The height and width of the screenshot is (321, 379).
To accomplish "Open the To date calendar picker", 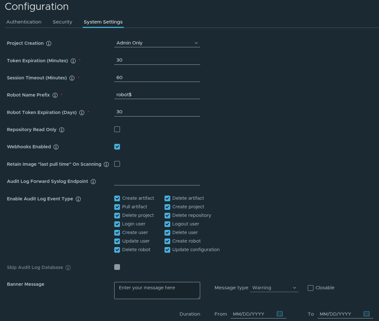I will click(367, 314).
